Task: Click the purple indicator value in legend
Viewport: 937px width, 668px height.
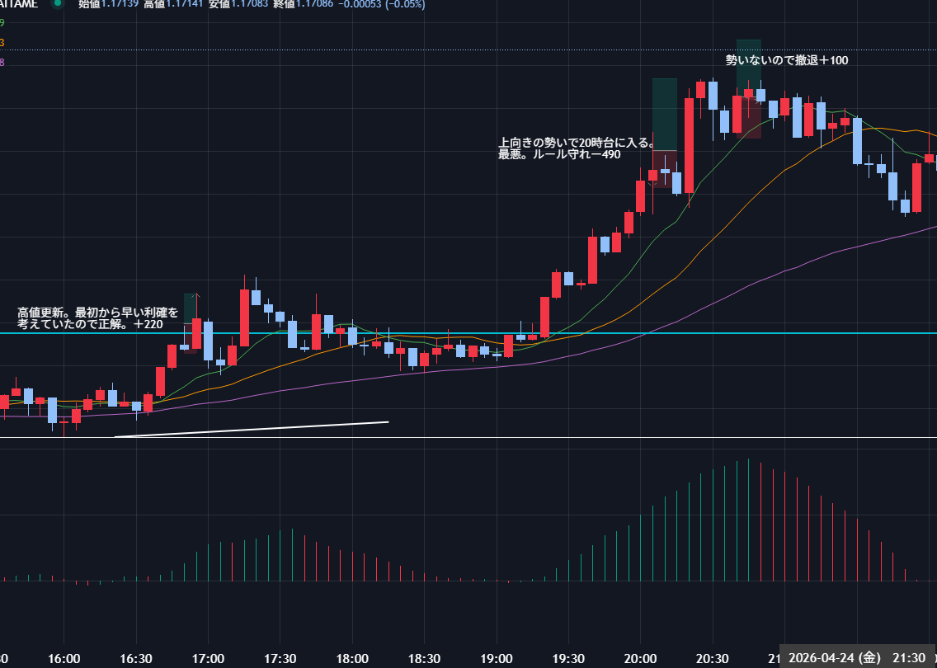Action: click(x=2, y=62)
